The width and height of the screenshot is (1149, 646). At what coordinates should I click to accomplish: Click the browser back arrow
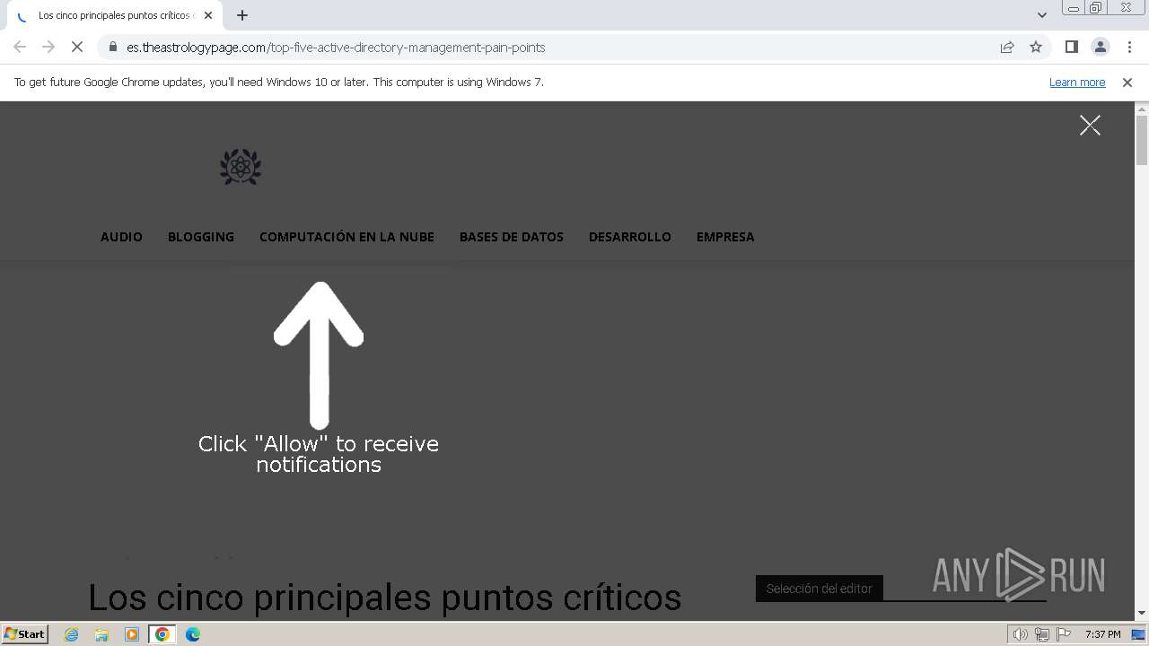pos(20,47)
